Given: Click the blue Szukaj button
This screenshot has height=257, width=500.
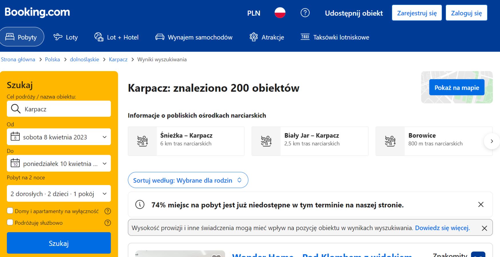Looking at the screenshot, I should 59,243.
